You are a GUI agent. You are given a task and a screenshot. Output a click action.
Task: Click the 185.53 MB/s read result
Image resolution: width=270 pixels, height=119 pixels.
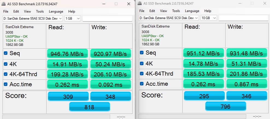tap(204, 74)
